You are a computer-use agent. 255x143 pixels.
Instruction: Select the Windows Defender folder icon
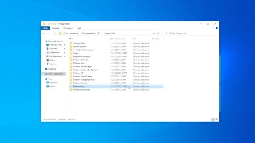point(71,60)
